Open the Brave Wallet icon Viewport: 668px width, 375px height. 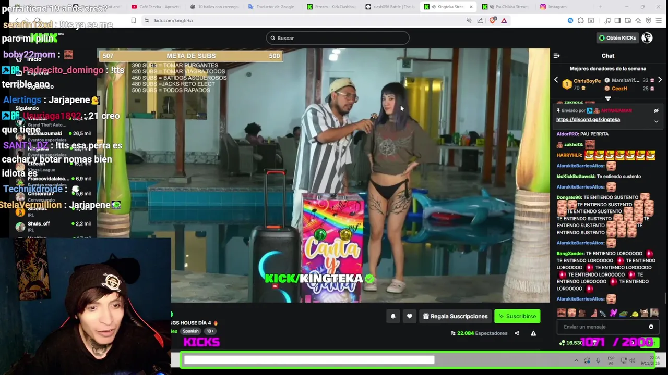coord(628,20)
